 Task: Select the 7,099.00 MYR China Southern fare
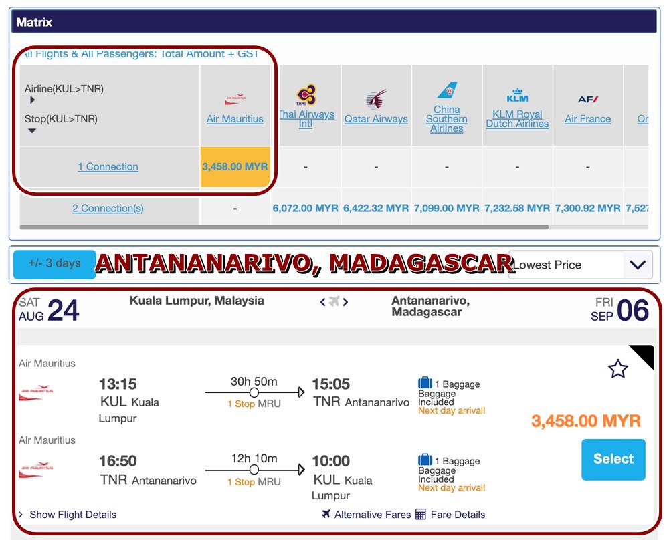[x=447, y=208]
